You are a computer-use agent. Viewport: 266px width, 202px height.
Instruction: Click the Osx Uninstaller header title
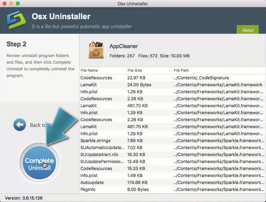(61, 16)
